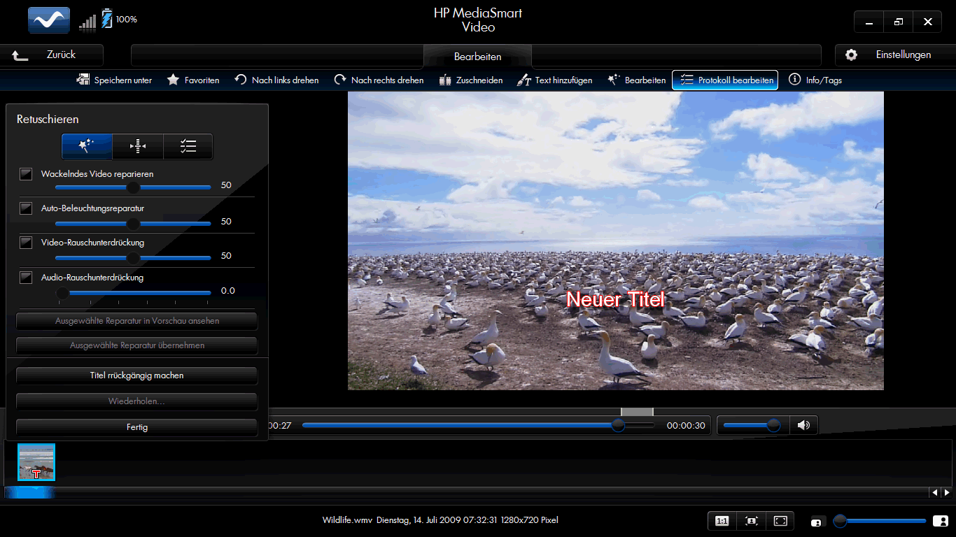956x537 pixels.
Task: Click Titel rückgängig machen button
Action: pyautogui.click(x=136, y=375)
